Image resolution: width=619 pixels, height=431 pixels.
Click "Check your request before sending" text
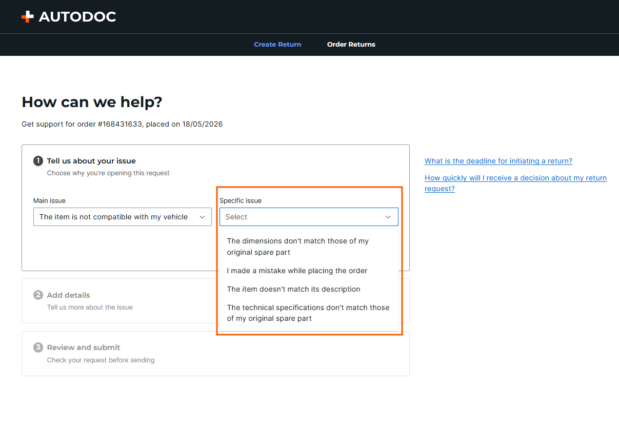tap(101, 360)
